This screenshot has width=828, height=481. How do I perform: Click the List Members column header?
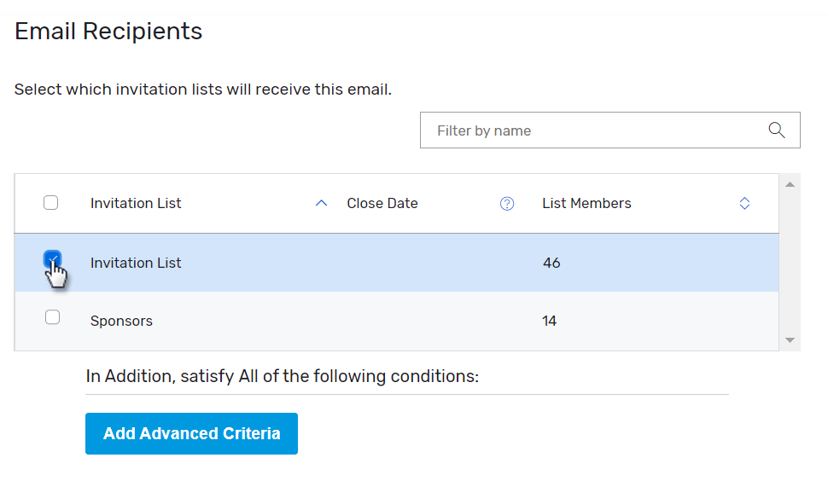pyautogui.click(x=586, y=204)
